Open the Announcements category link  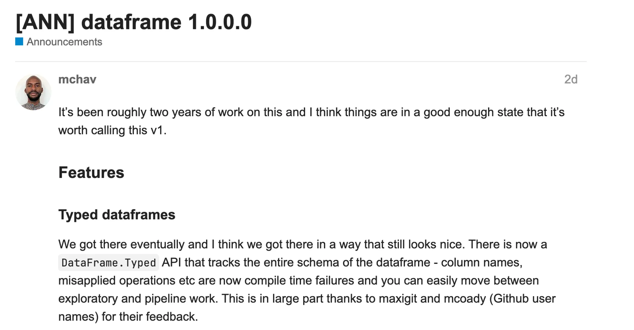coord(64,42)
